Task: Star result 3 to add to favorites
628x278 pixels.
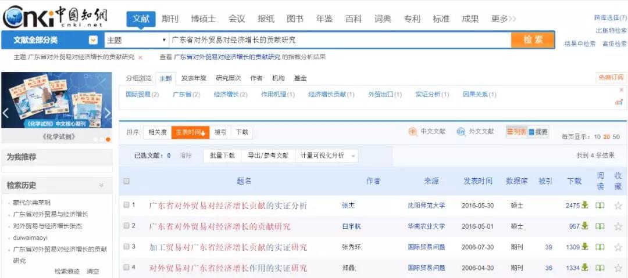Action: tap(618, 247)
